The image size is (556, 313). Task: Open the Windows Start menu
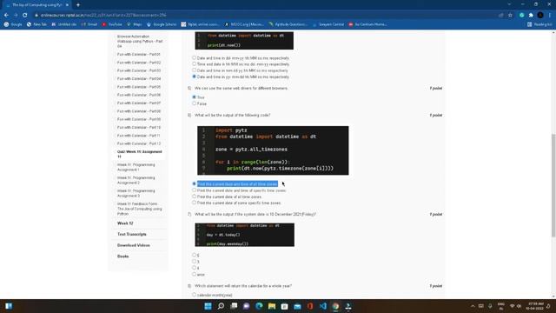pos(208,306)
